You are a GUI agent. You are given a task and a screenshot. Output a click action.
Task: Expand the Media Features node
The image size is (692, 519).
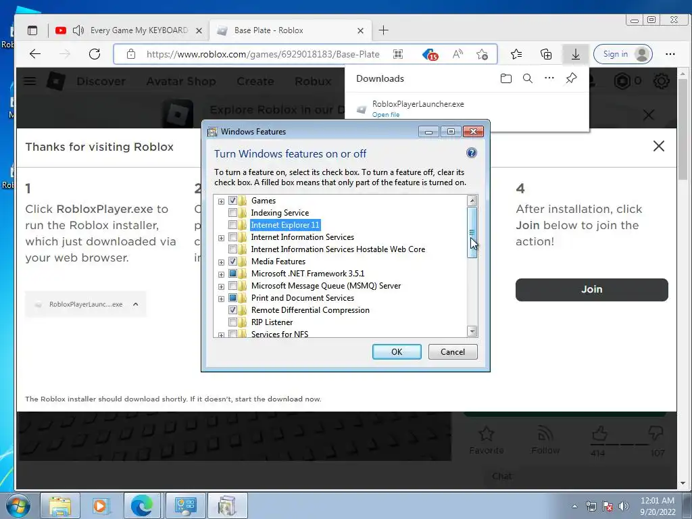pos(221,262)
